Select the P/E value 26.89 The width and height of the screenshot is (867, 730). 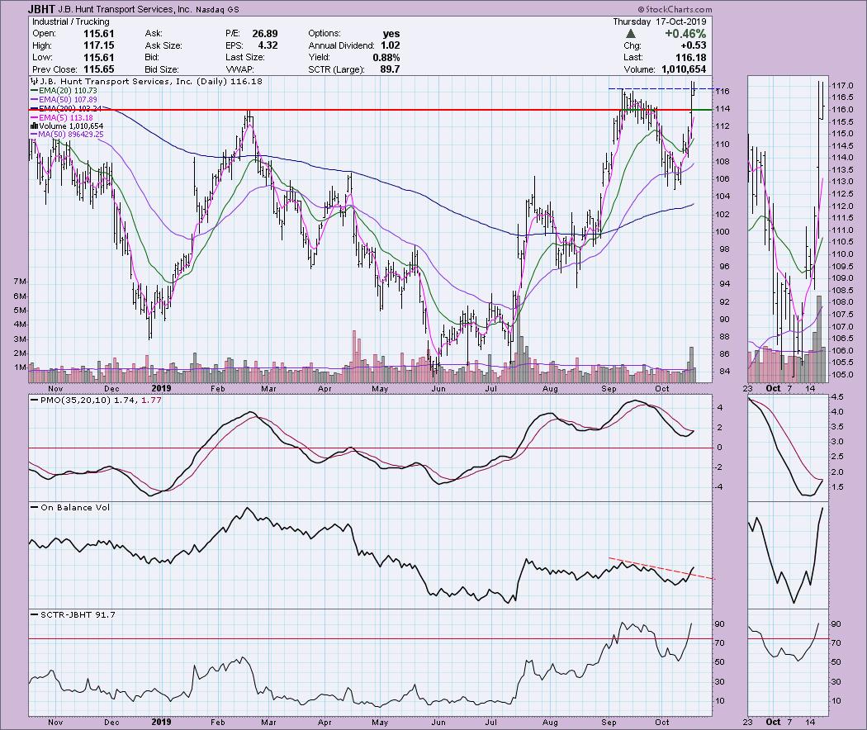tap(265, 34)
